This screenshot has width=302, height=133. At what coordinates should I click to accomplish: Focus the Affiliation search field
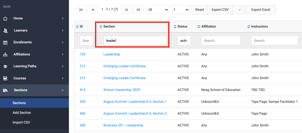221,40
